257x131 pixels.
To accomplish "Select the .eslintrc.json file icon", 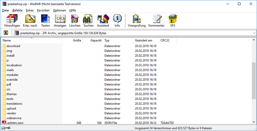I will (4, 122).
